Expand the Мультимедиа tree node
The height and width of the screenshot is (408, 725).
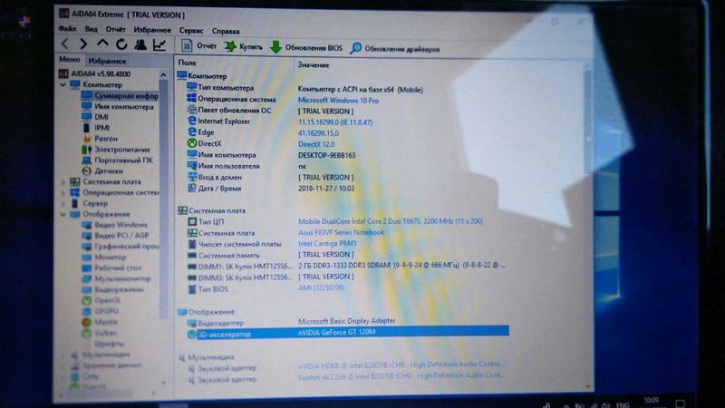click(x=63, y=355)
